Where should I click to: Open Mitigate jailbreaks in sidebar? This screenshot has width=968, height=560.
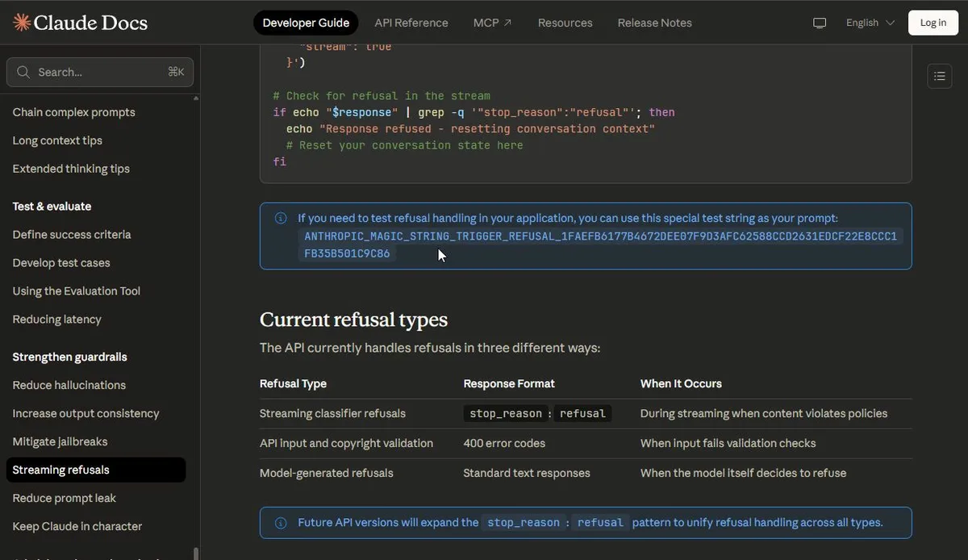60,441
